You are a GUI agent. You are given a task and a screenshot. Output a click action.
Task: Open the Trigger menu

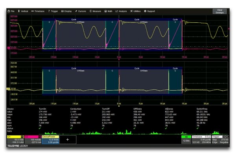tap(53, 11)
